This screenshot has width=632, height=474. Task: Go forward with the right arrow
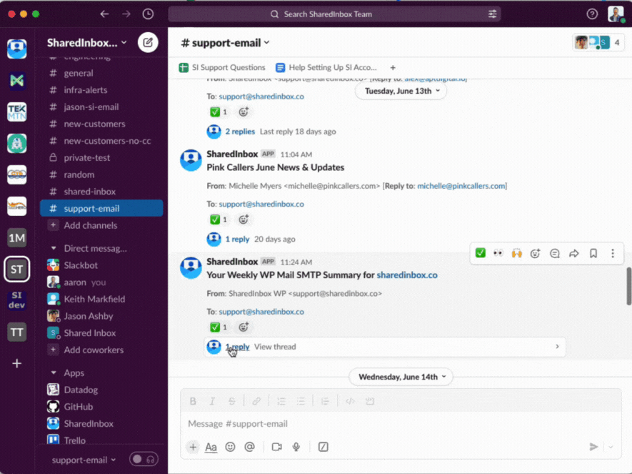coord(126,14)
